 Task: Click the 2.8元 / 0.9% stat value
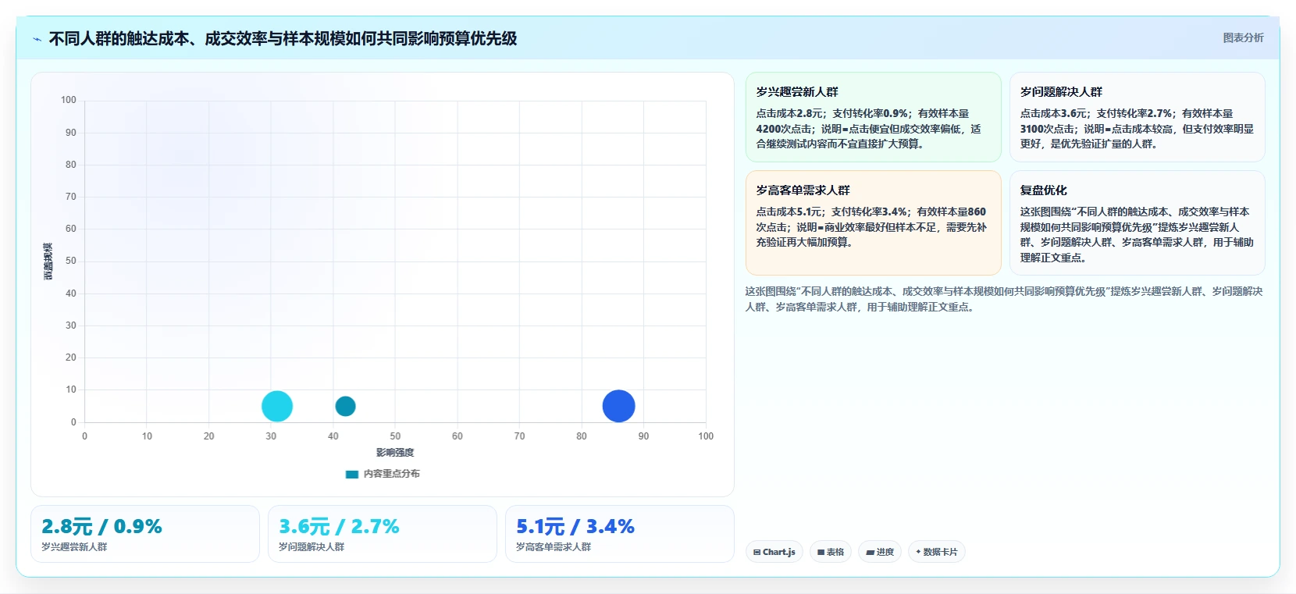coord(101,526)
